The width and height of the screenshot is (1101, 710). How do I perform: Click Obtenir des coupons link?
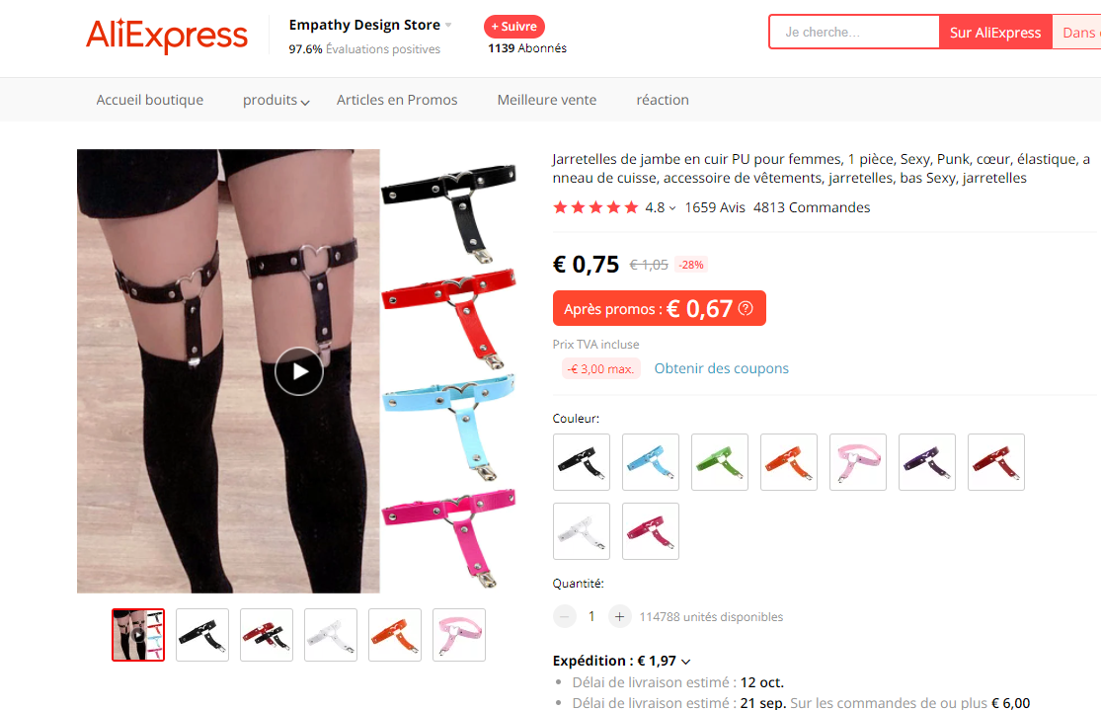(721, 368)
